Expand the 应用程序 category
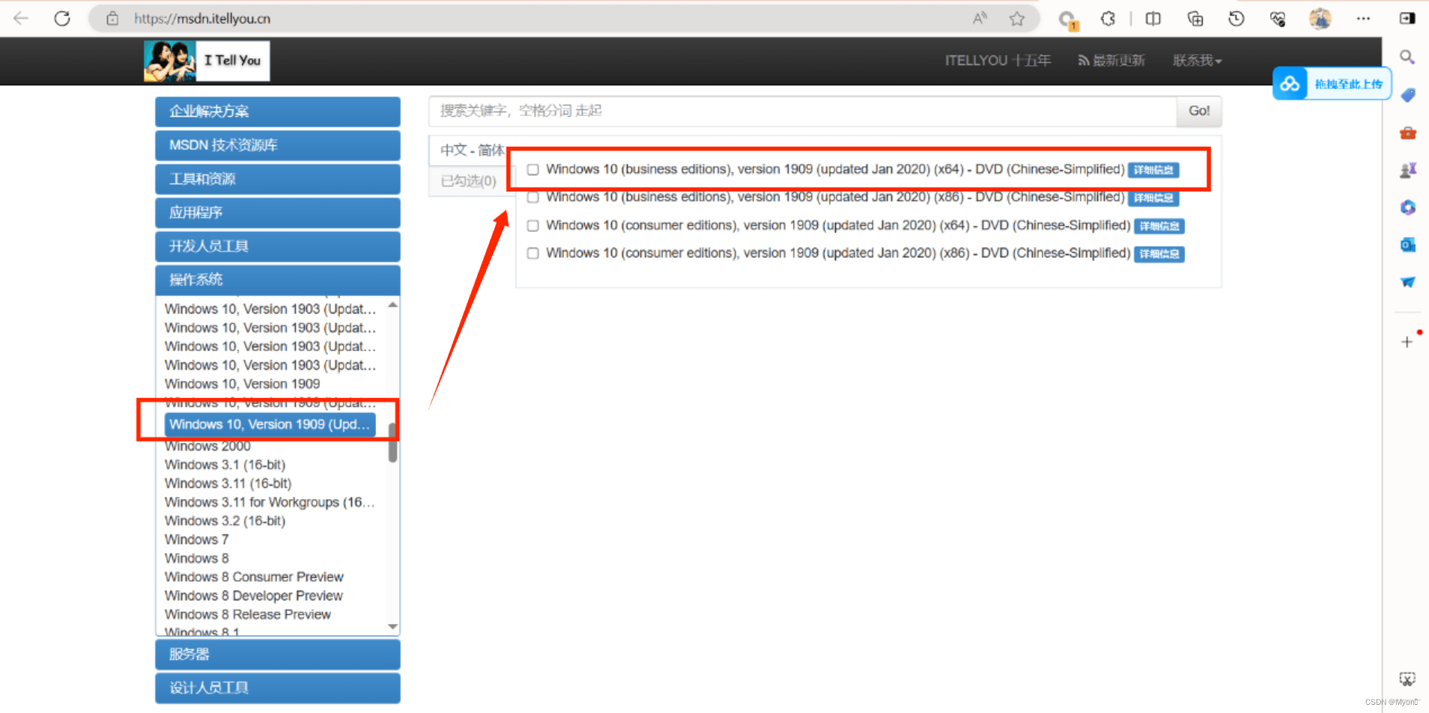This screenshot has height=713, width=1429. (x=278, y=212)
